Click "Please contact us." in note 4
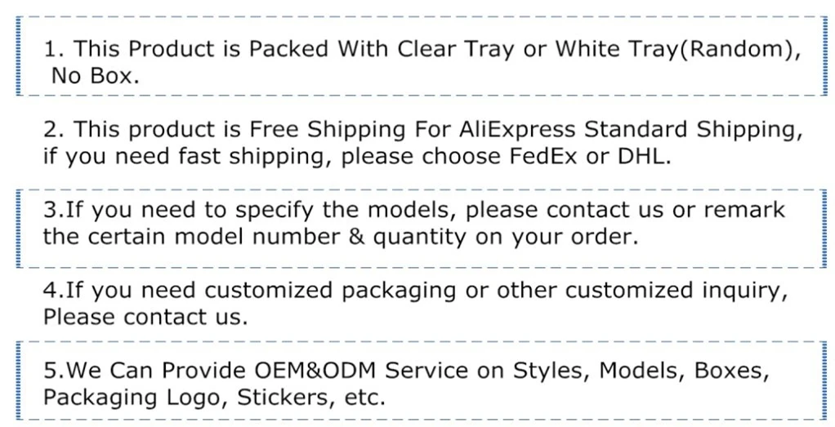835x427 pixels. click(145, 317)
